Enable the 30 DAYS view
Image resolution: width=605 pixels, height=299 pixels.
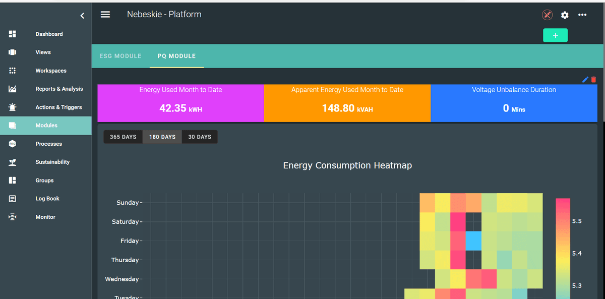tap(200, 136)
